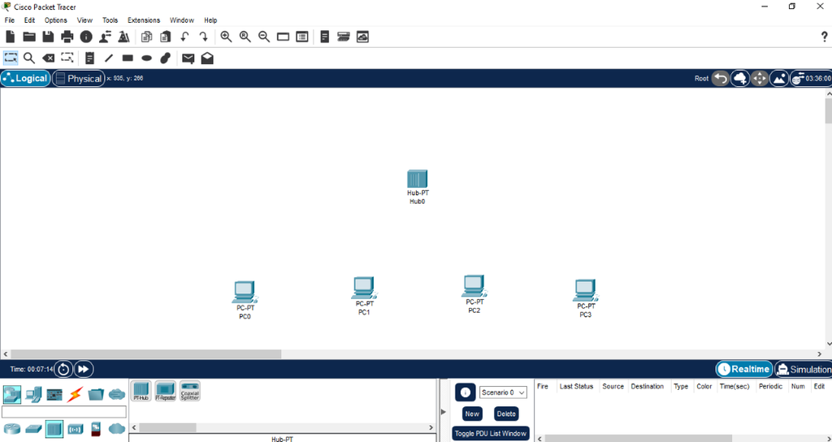
Task: Open the Extensions menu
Action: 144,20
